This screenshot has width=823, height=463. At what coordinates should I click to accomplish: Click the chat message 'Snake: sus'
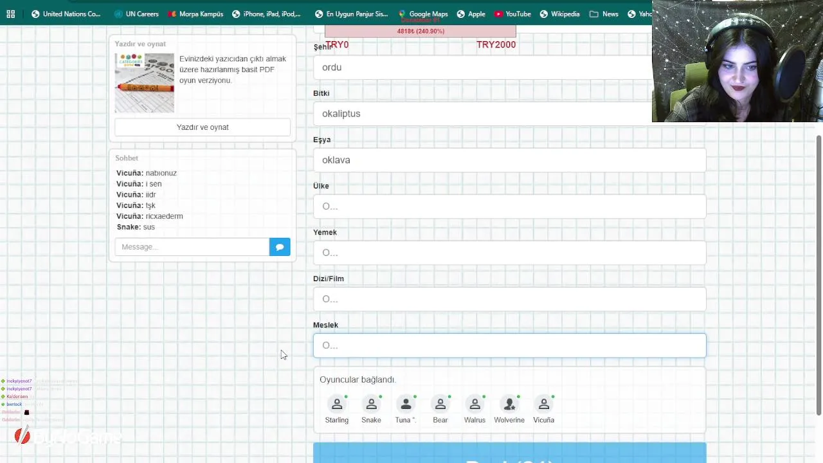coord(136,227)
